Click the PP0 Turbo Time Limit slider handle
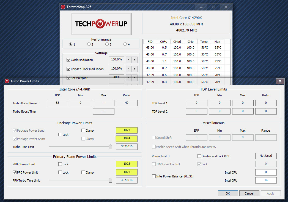 coord(110,180)
